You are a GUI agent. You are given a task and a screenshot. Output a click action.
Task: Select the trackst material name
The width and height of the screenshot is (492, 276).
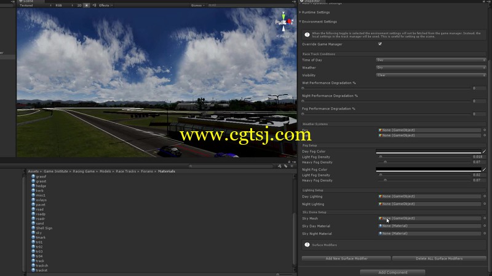point(41,270)
